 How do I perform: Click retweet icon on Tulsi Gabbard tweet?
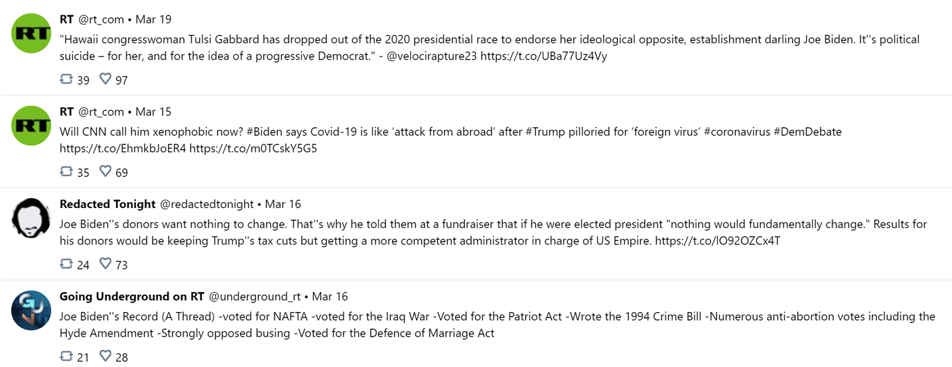66,79
